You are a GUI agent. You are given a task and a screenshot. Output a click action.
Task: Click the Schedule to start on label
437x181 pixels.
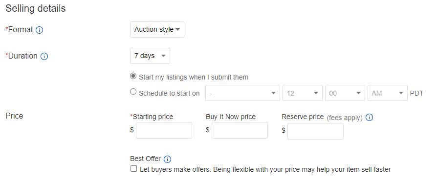point(169,93)
